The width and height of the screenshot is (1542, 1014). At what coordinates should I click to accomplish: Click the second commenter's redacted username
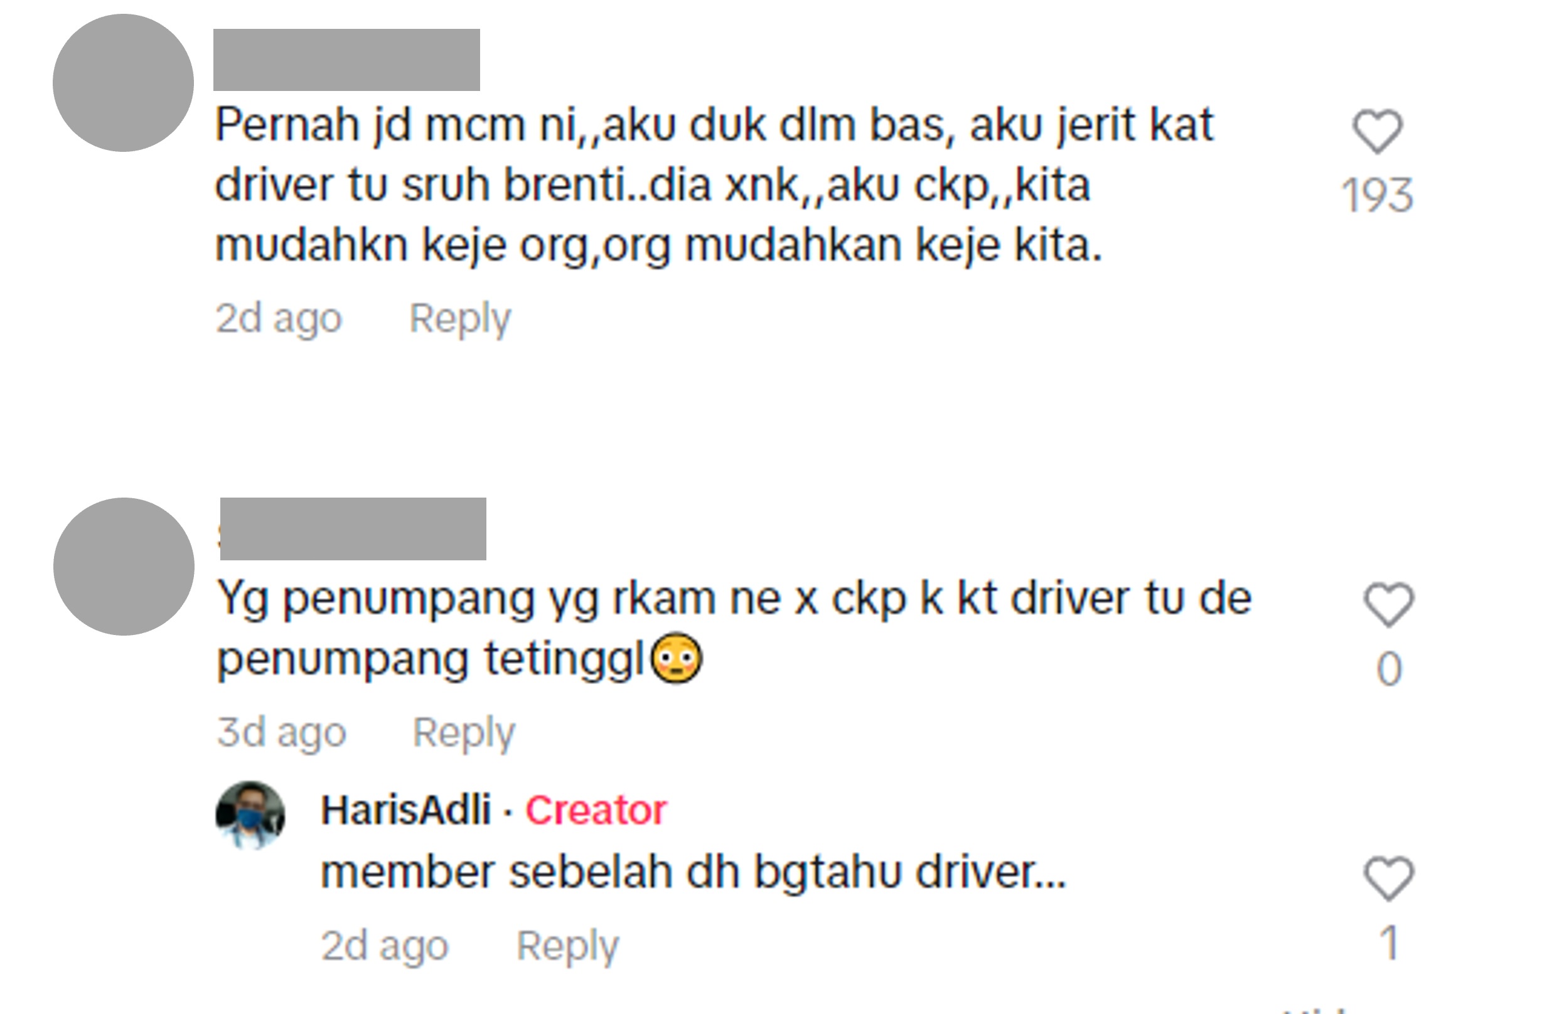pos(353,529)
